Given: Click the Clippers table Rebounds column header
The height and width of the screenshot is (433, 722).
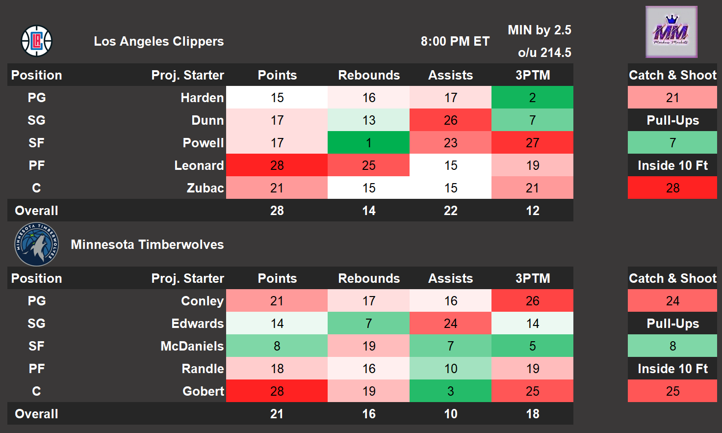Looking at the screenshot, I should (369, 75).
